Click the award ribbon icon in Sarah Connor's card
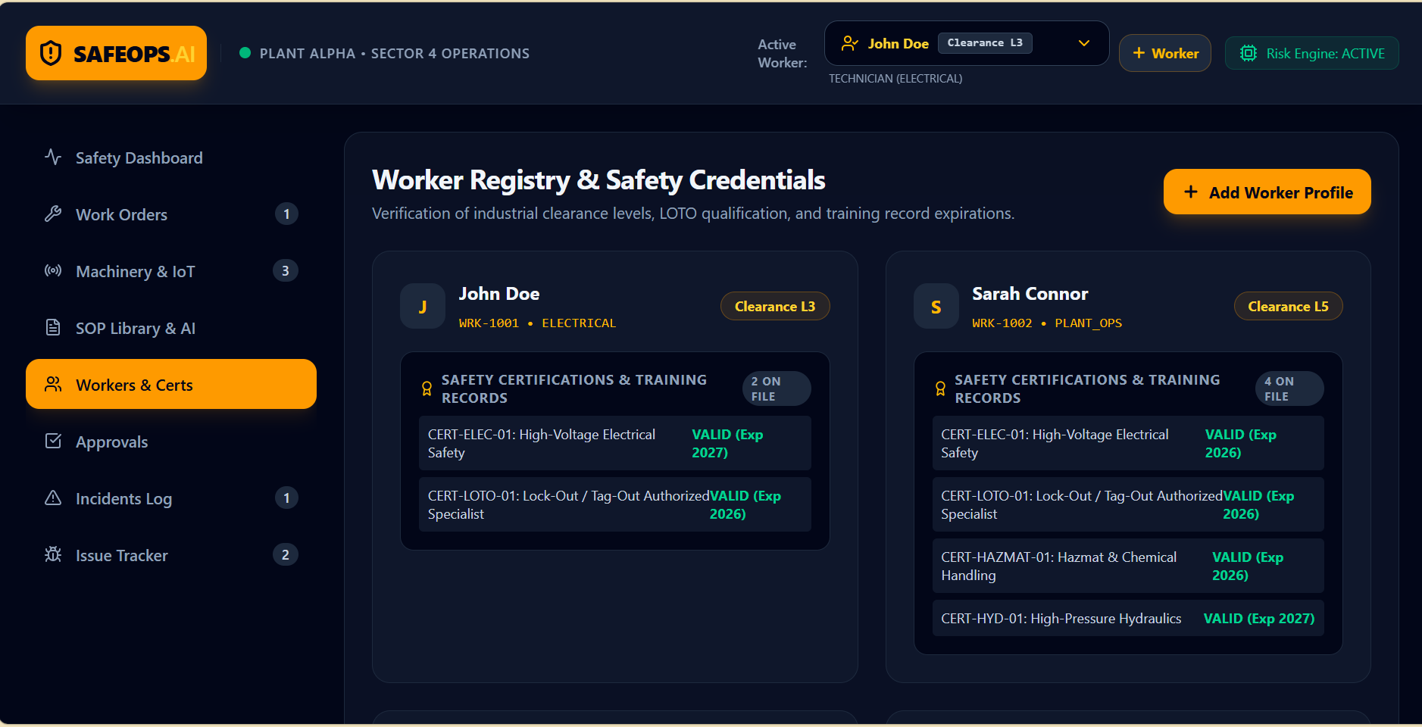This screenshot has width=1422, height=727. [x=940, y=388]
